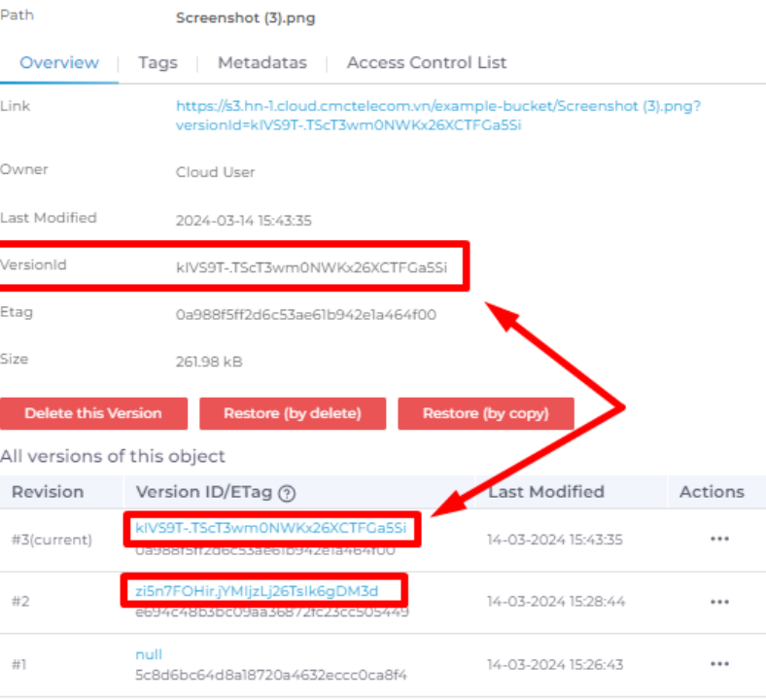Click All versions of this object heading
The height and width of the screenshot is (700, 766).
pos(113,456)
